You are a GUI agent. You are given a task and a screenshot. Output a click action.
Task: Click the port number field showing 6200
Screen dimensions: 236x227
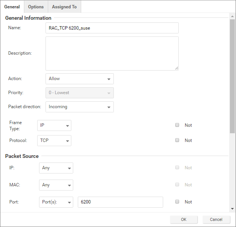point(120,202)
